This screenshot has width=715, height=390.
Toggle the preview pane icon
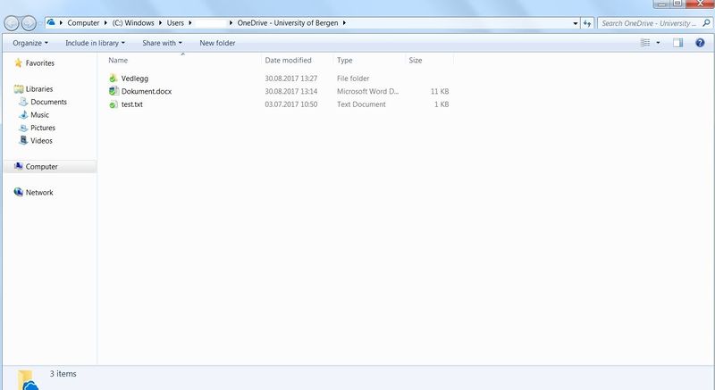[x=678, y=43]
